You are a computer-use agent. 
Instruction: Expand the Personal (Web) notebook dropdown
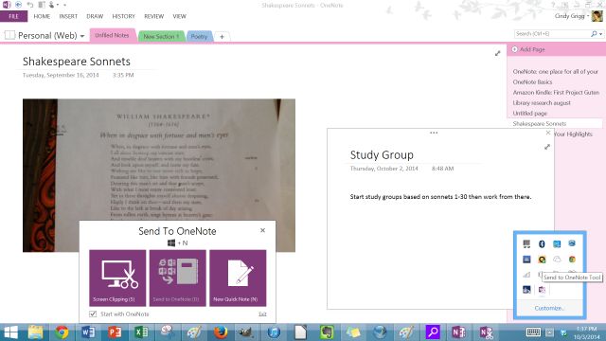pos(82,36)
